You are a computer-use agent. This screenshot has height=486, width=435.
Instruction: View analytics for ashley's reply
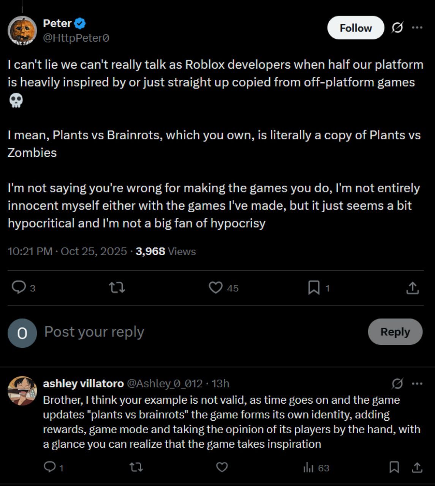tap(308, 467)
